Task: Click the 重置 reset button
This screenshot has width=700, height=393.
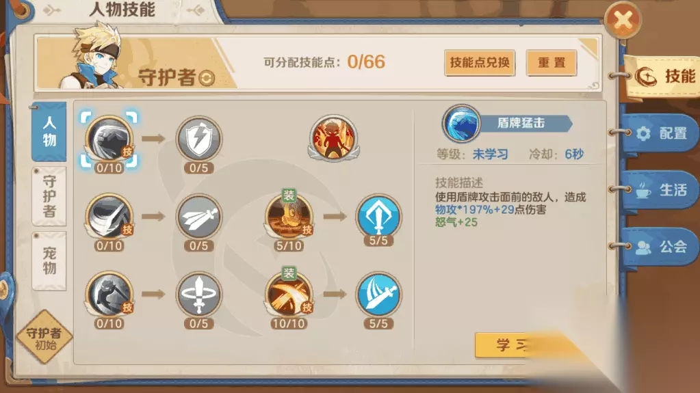Action: 552,62
